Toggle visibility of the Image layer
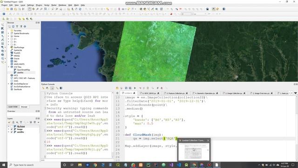Viewport: 298px width, 168px height. point(12,129)
